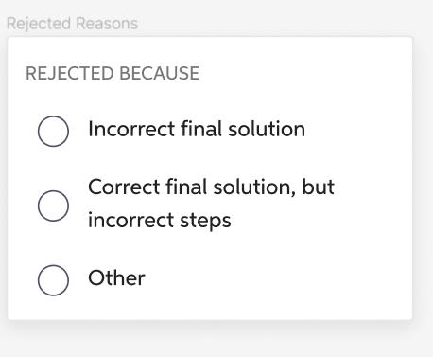Screen dimensions: 433x357
Task: Click the empty circle beside 'Other'
Action: point(53,280)
